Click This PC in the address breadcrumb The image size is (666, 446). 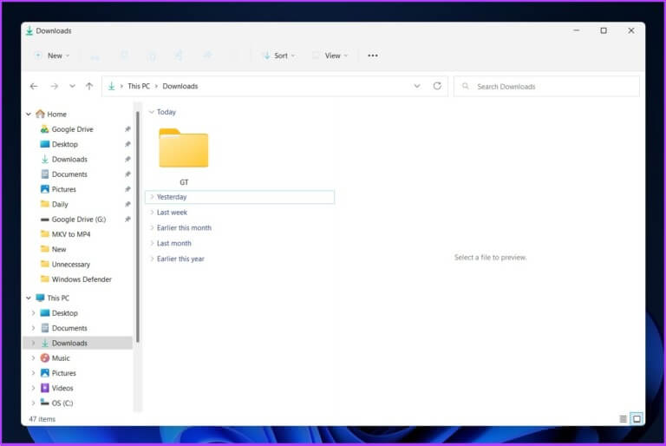point(139,86)
